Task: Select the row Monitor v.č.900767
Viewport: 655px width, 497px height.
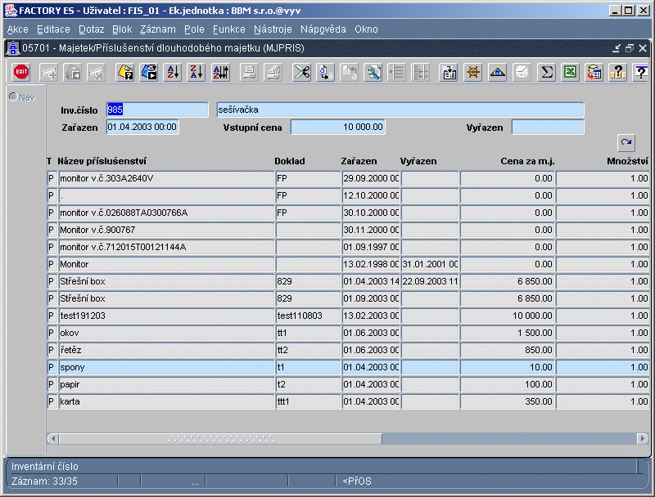Action: (166, 230)
